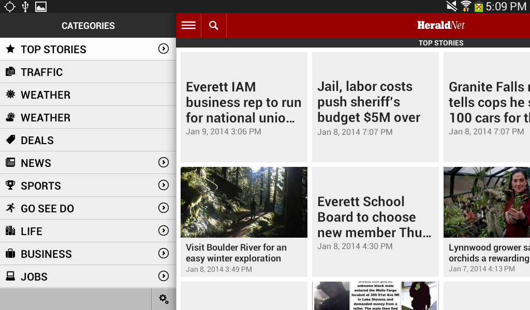530x310 pixels.
Task: Open the Jail, labor costs sheriff's budget story
Action: (x=376, y=107)
